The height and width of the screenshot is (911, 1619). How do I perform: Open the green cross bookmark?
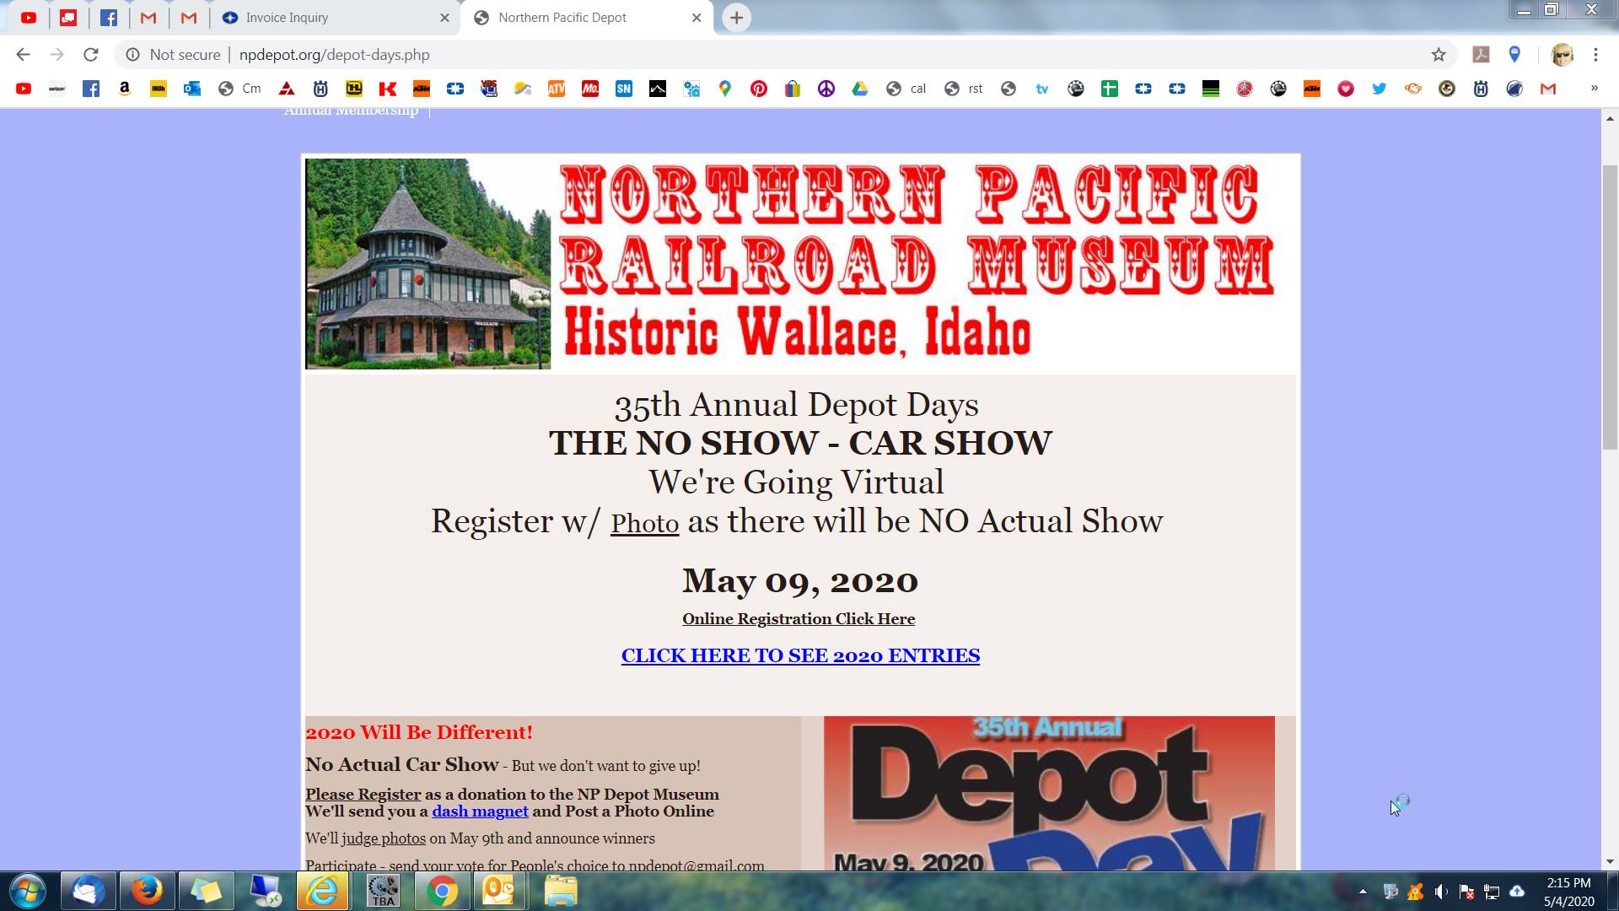tap(1110, 89)
